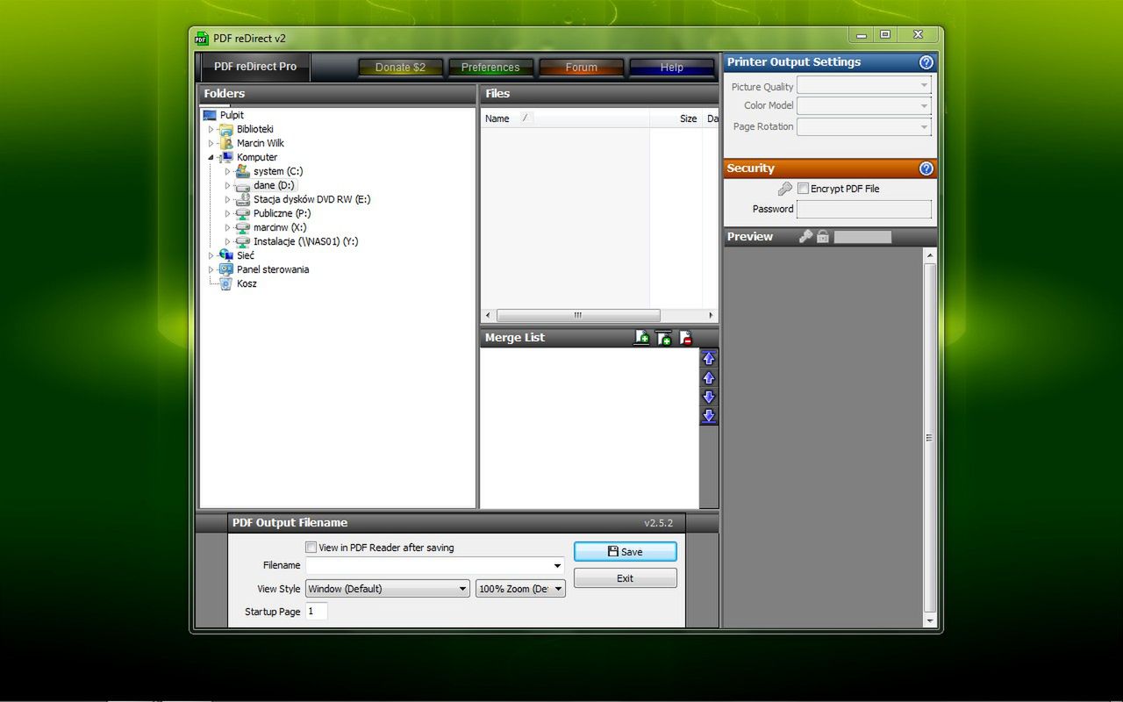
Task: Select the Kosz recycle bin icon
Action: (x=226, y=283)
